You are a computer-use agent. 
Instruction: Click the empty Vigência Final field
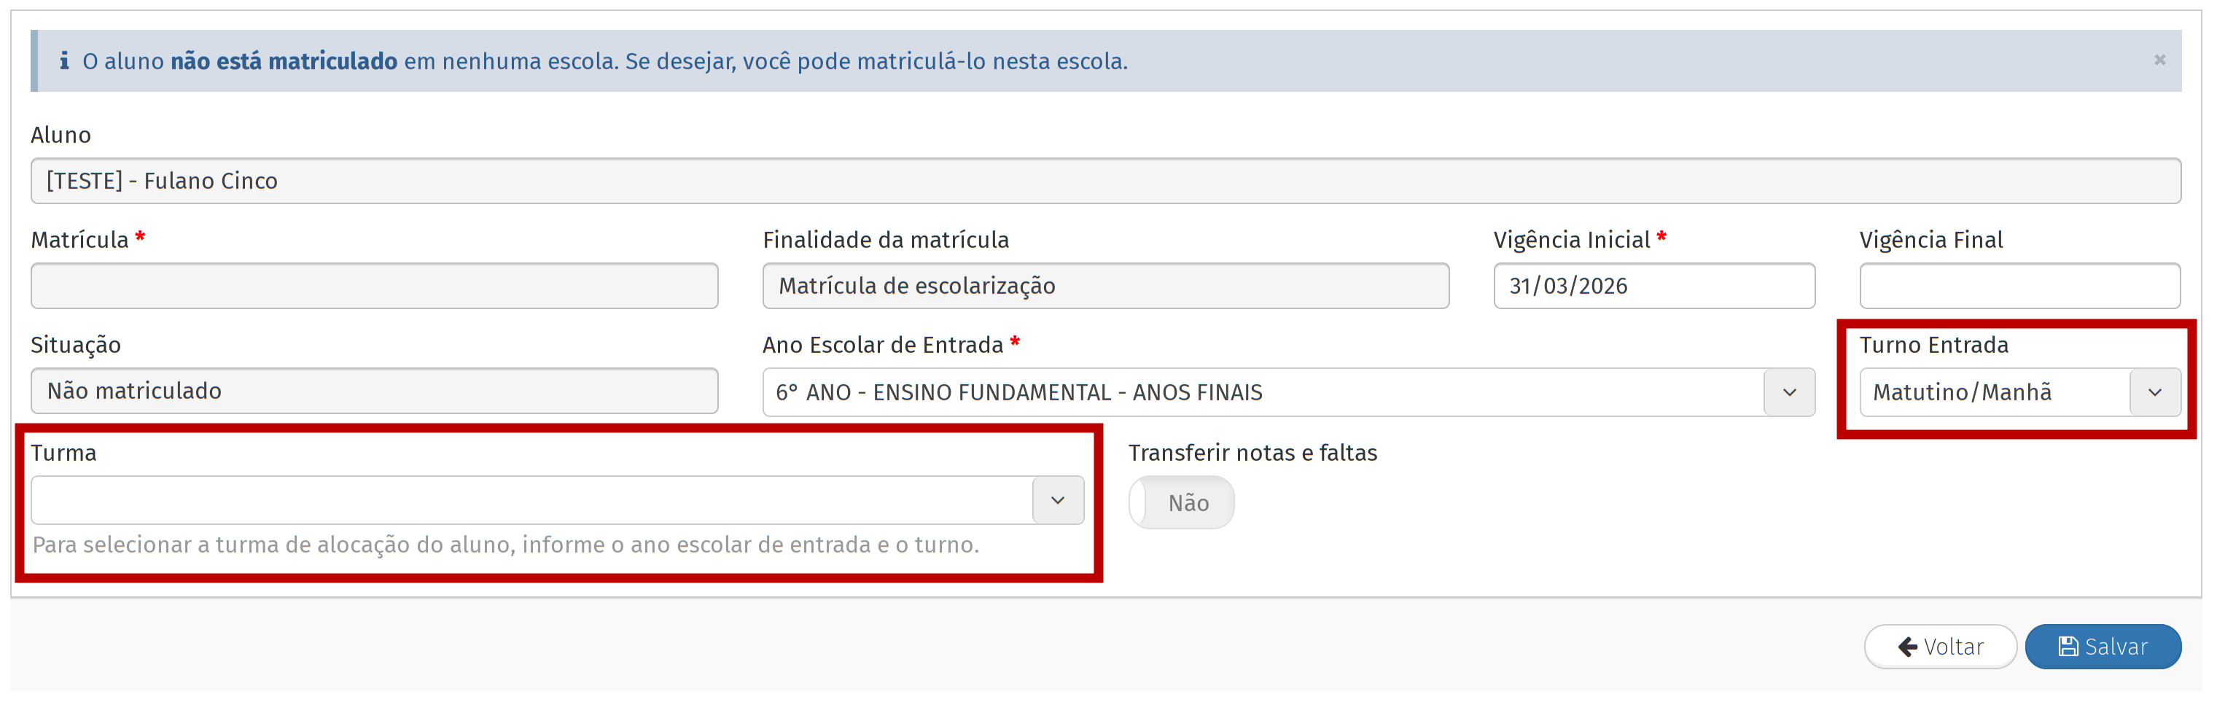click(2019, 286)
